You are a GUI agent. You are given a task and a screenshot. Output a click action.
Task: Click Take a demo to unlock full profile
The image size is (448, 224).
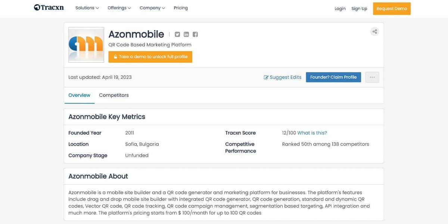(150, 57)
